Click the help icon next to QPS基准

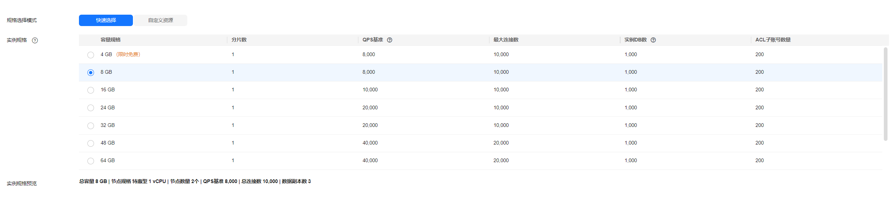[x=390, y=40]
